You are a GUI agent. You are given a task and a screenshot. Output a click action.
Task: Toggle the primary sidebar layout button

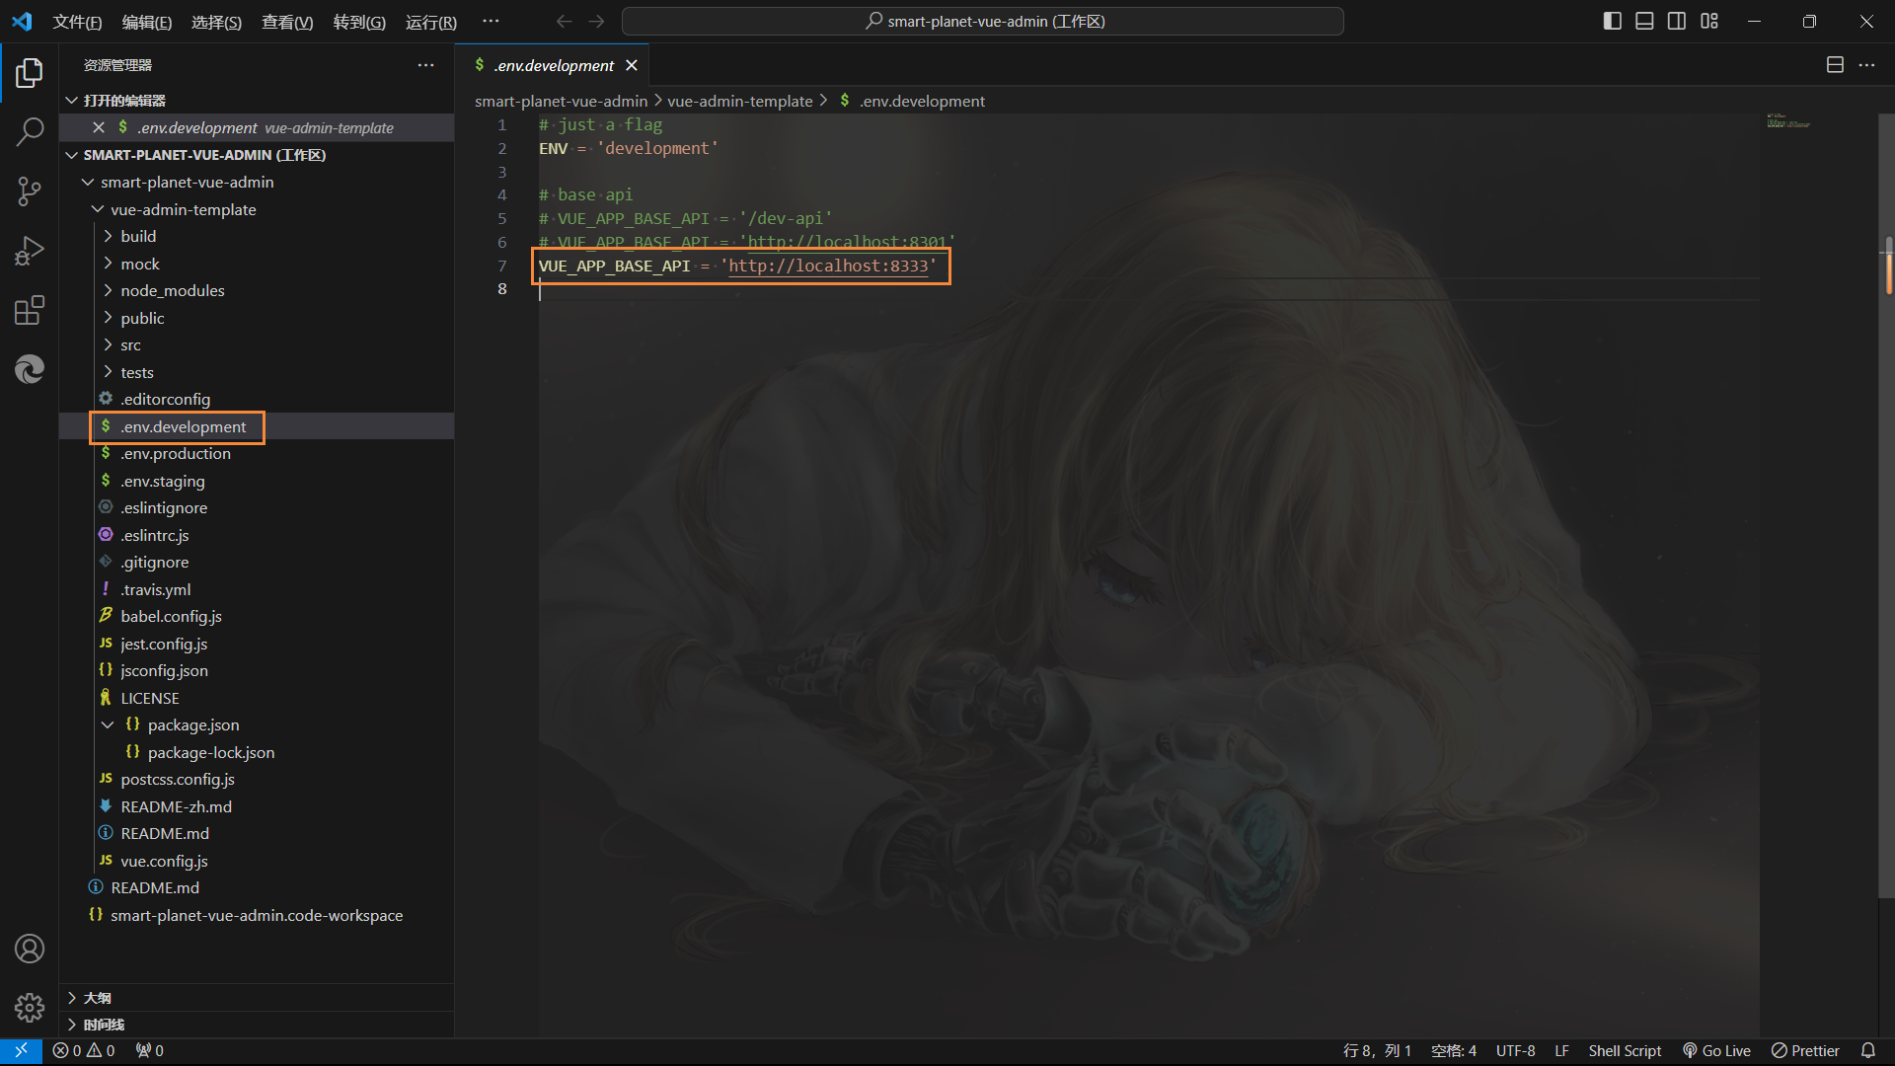click(1612, 21)
